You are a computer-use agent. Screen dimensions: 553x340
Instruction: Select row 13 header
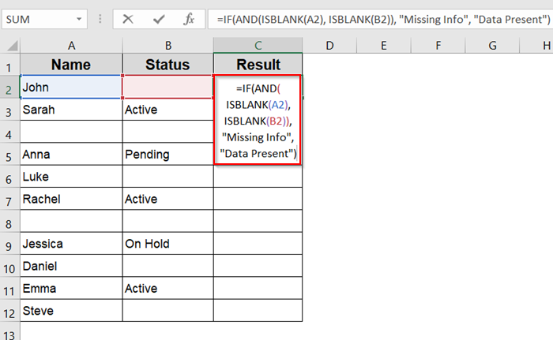coord(9,332)
